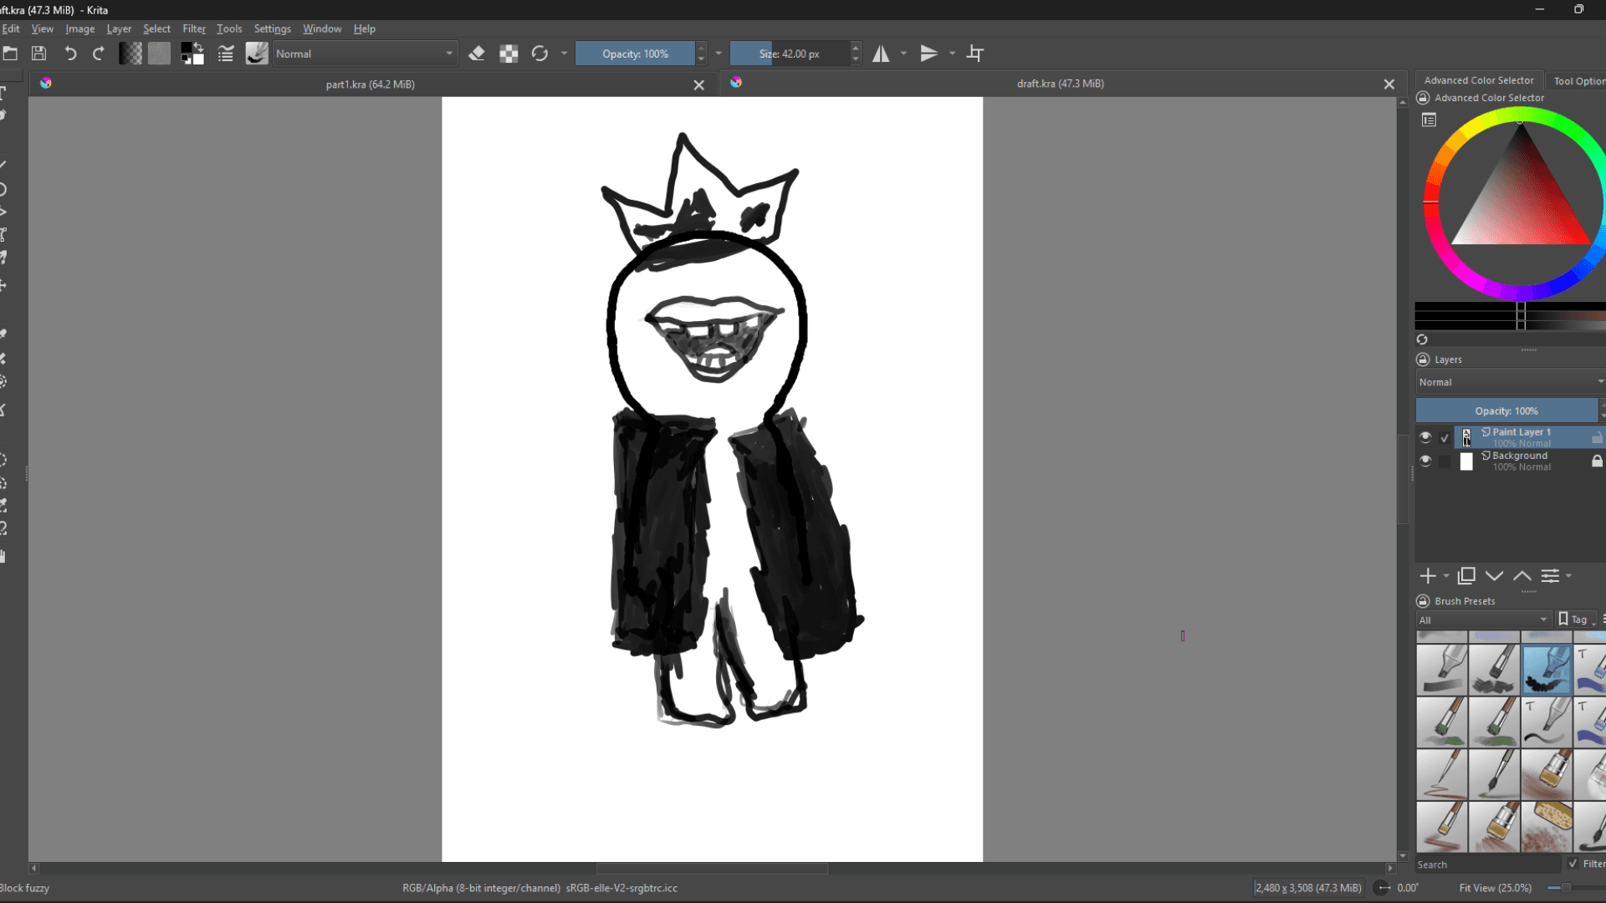Open the gradient fill selector
Image resolution: width=1606 pixels, height=903 pixels.
[x=130, y=54]
